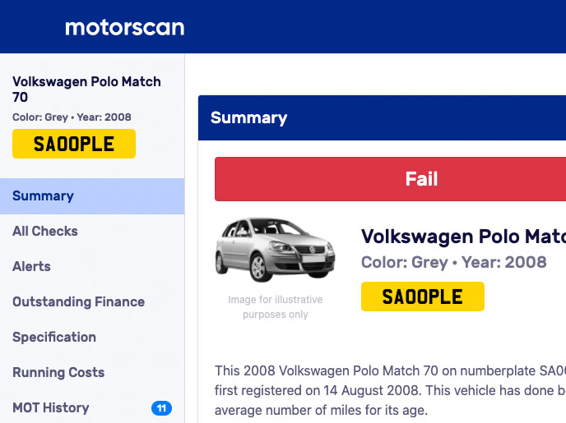Click the sidebar Color Grey Year 2008 text
This screenshot has height=423, width=566.
pyautogui.click(x=72, y=117)
